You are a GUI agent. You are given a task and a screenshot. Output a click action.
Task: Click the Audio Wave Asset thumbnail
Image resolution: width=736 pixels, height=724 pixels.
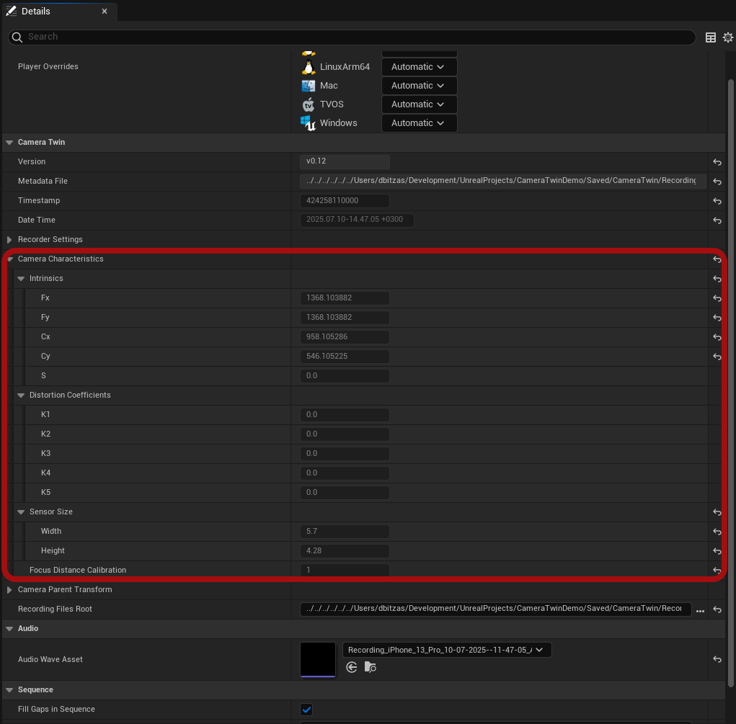click(x=318, y=659)
